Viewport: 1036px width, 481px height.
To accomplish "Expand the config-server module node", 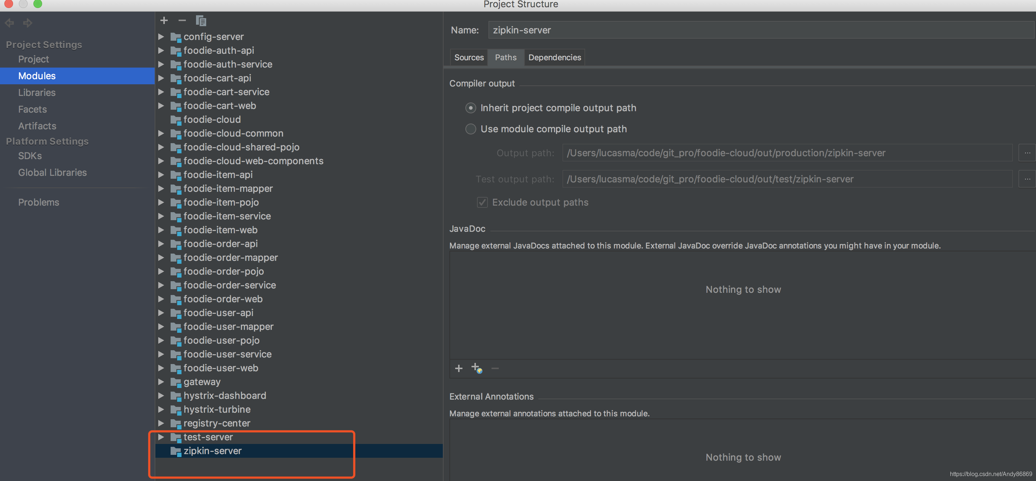I will pyautogui.click(x=161, y=37).
